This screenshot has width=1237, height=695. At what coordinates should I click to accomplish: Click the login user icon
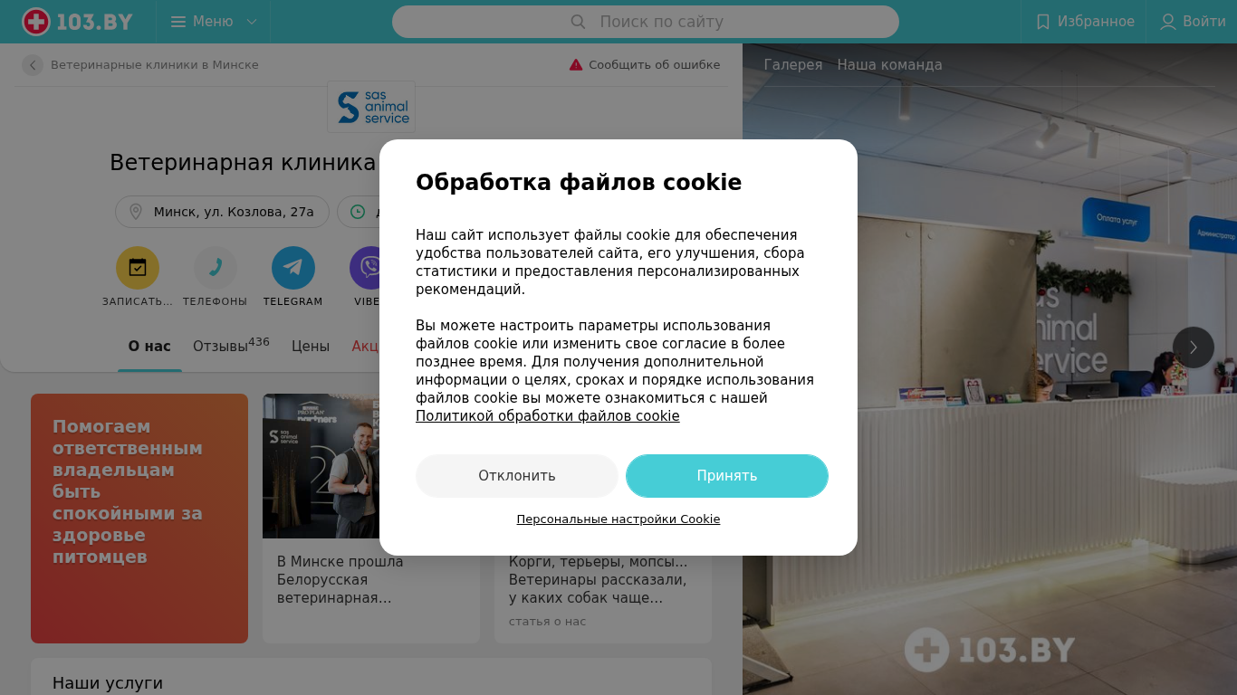click(1168, 22)
